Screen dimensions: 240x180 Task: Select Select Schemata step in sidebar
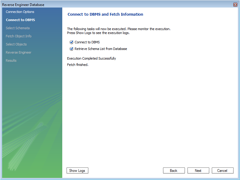pyautogui.click(x=18, y=28)
